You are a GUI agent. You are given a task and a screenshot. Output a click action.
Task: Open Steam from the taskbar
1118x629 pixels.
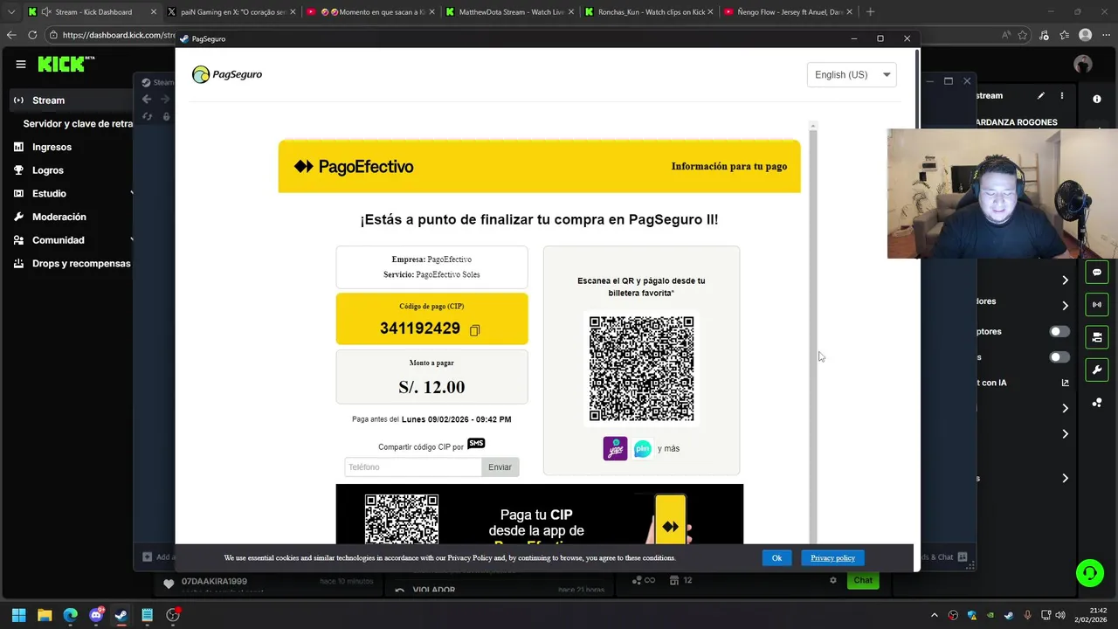(x=121, y=615)
